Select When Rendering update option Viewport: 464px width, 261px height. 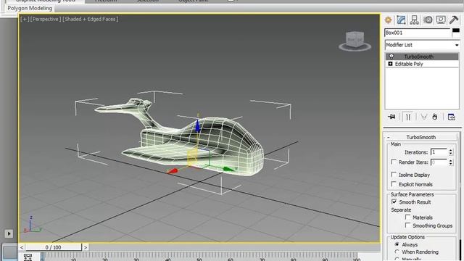click(x=397, y=252)
